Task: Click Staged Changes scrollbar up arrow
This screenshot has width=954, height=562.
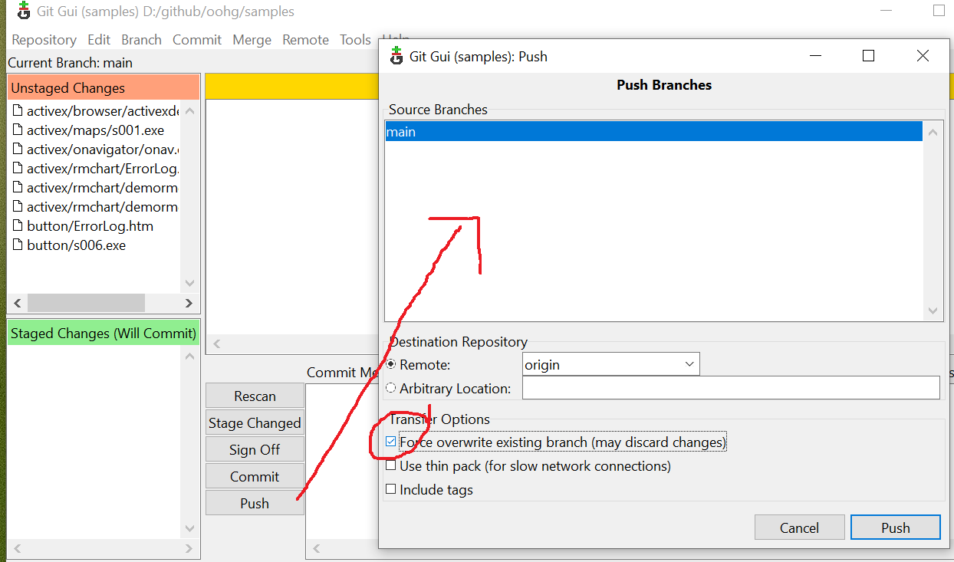Action: coord(189,357)
